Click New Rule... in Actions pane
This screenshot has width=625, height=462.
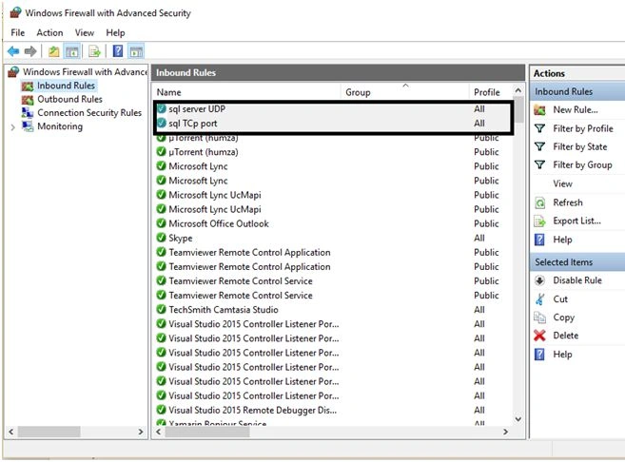576,110
